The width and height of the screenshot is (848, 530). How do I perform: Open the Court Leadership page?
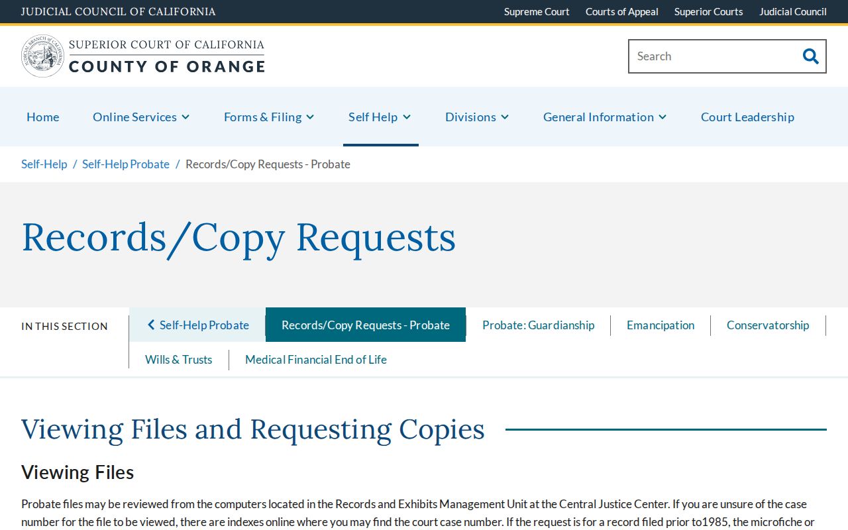(747, 117)
